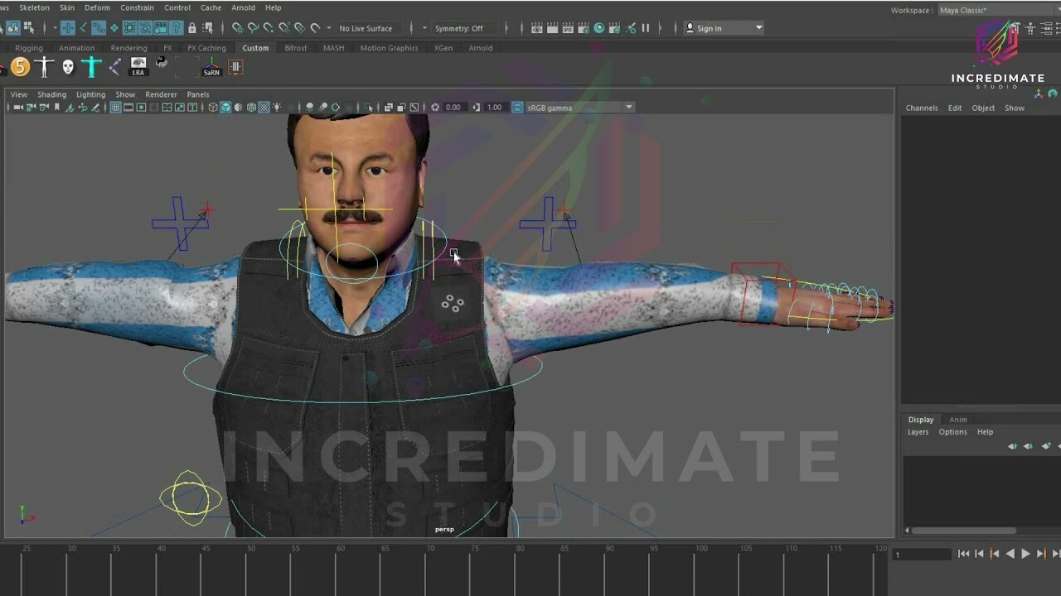This screenshot has width=1061, height=596.
Task: Open the Skeleton menu
Action: pyautogui.click(x=35, y=7)
